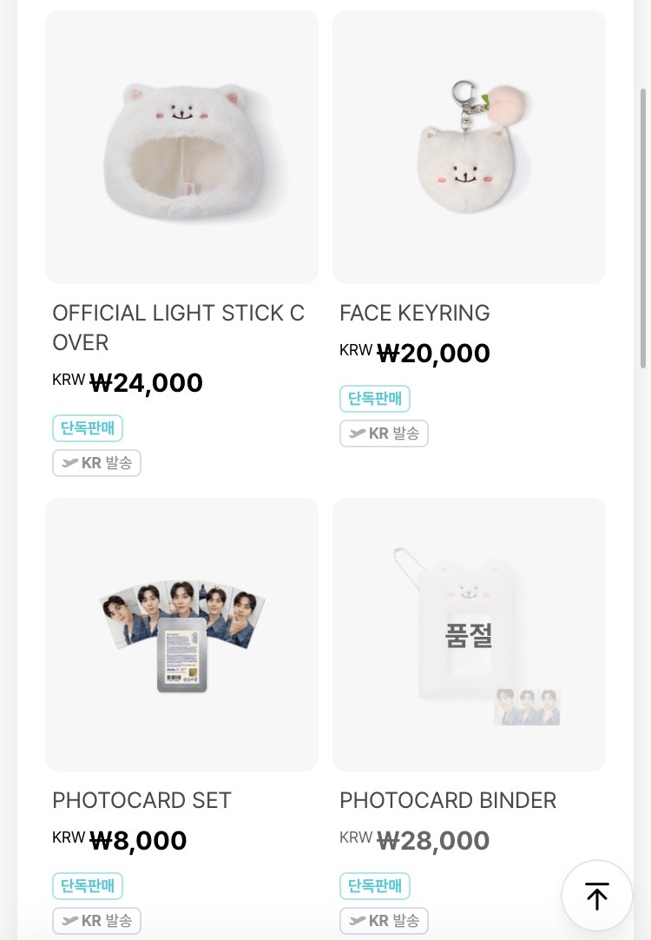The width and height of the screenshot is (651, 940).
Task: Open the Face Keyring product image
Action: [x=469, y=148]
